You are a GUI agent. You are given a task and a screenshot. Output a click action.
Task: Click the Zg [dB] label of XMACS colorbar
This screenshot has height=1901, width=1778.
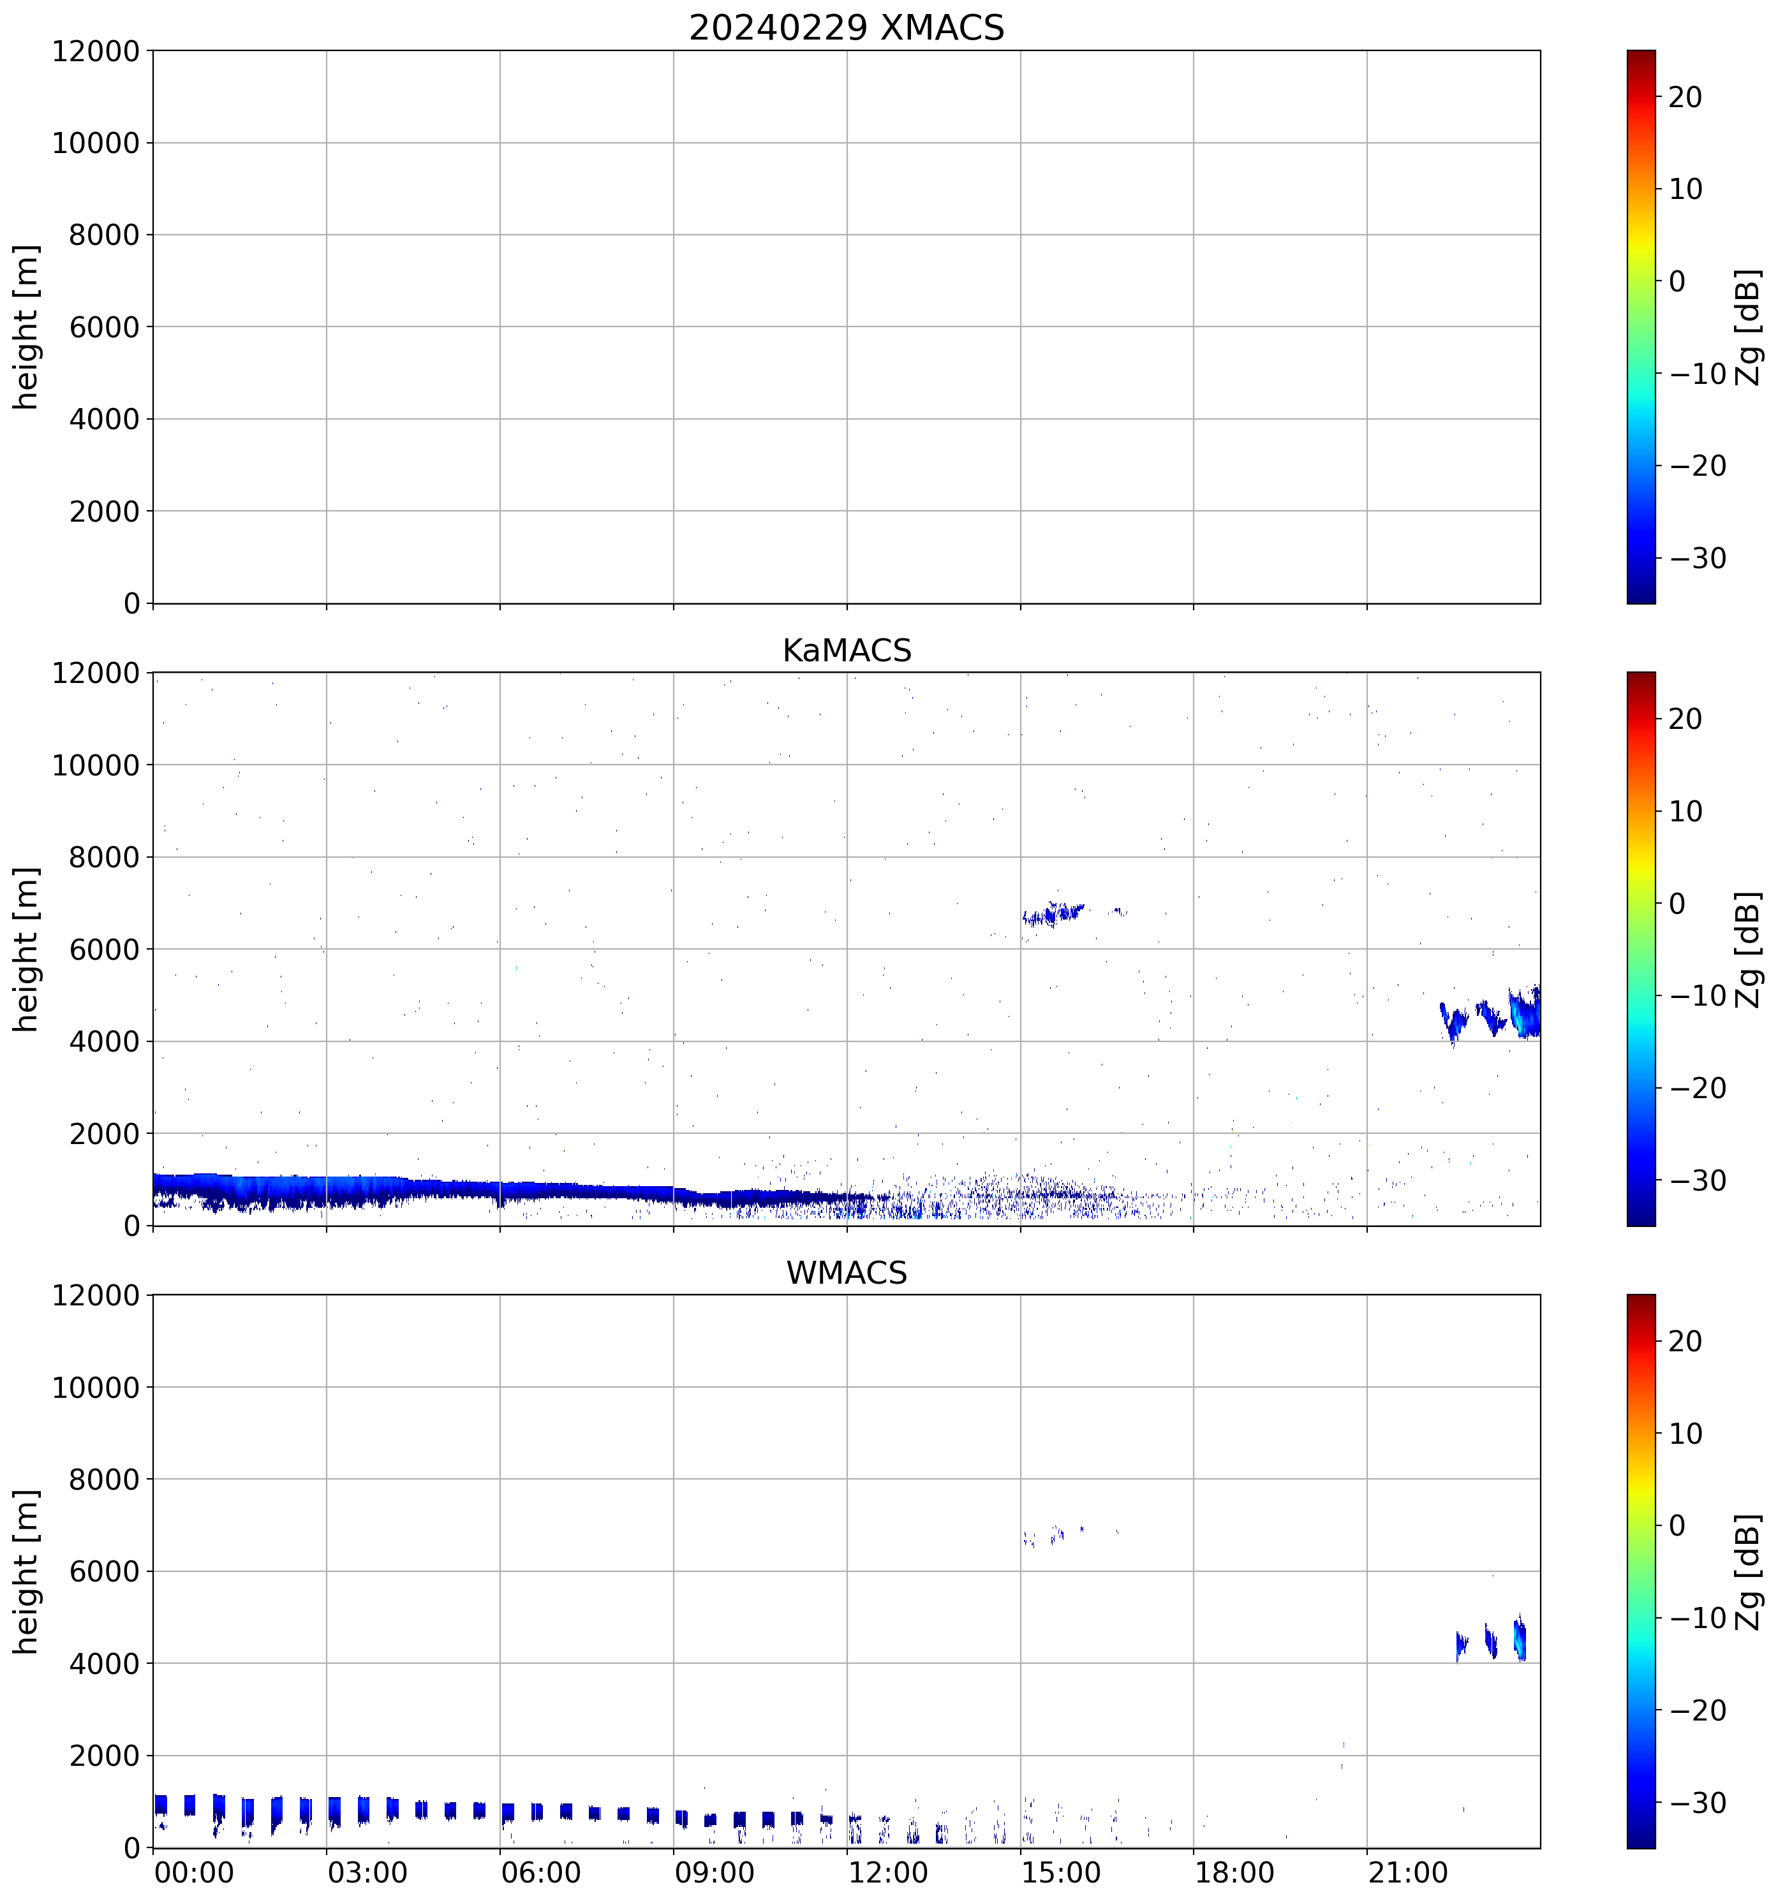pyautogui.click(x=1749, y=327)
